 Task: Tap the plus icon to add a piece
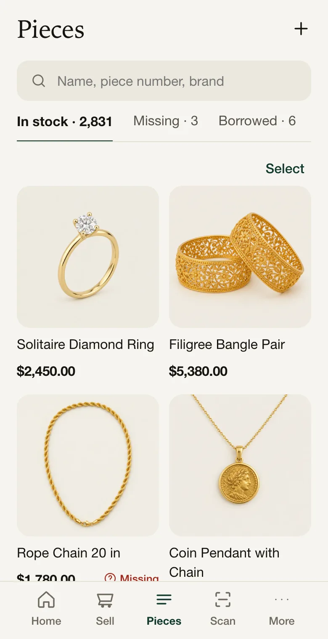pyautogui.click(x=301, y=29)
